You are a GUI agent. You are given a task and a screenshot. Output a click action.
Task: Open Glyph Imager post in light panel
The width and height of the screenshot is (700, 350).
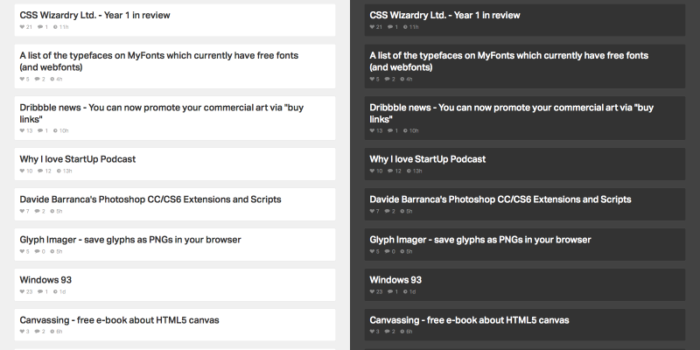tap(130, 240)
